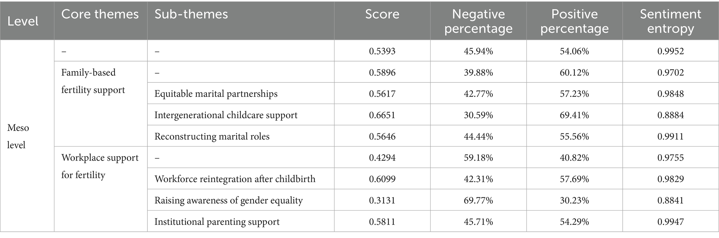Viewport: 719px width, 238px height.
Task: Click the Level column header
Action: point(23,21)
